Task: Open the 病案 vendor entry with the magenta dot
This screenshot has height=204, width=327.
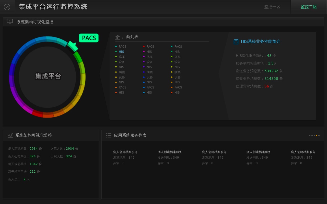Action: coord(150,57)
